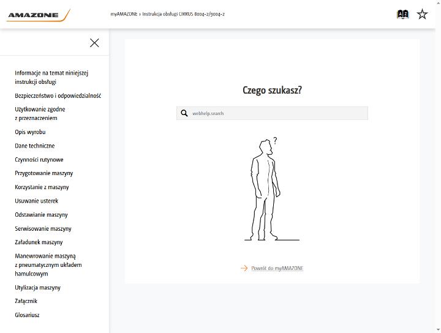Select Serwisowanie maszyny entry
The image size is (441, 333).
[x=43, y=228]
